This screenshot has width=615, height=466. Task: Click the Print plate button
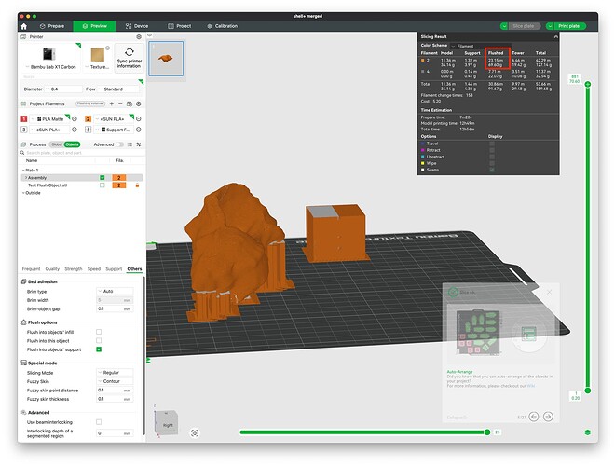566,26
